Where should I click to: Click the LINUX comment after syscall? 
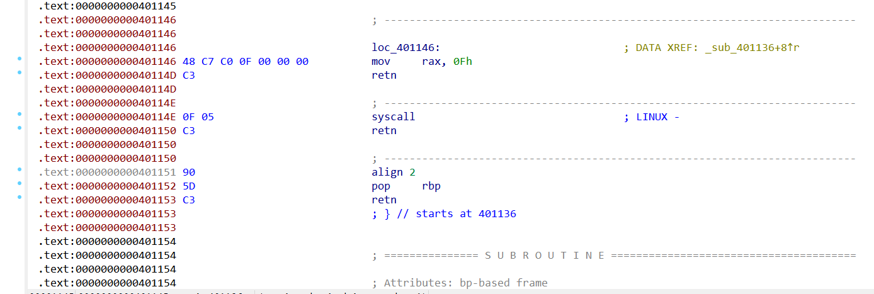point(657,117)
